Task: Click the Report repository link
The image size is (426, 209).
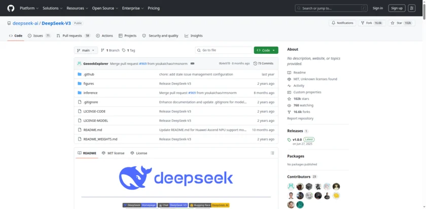Action: 300,119
